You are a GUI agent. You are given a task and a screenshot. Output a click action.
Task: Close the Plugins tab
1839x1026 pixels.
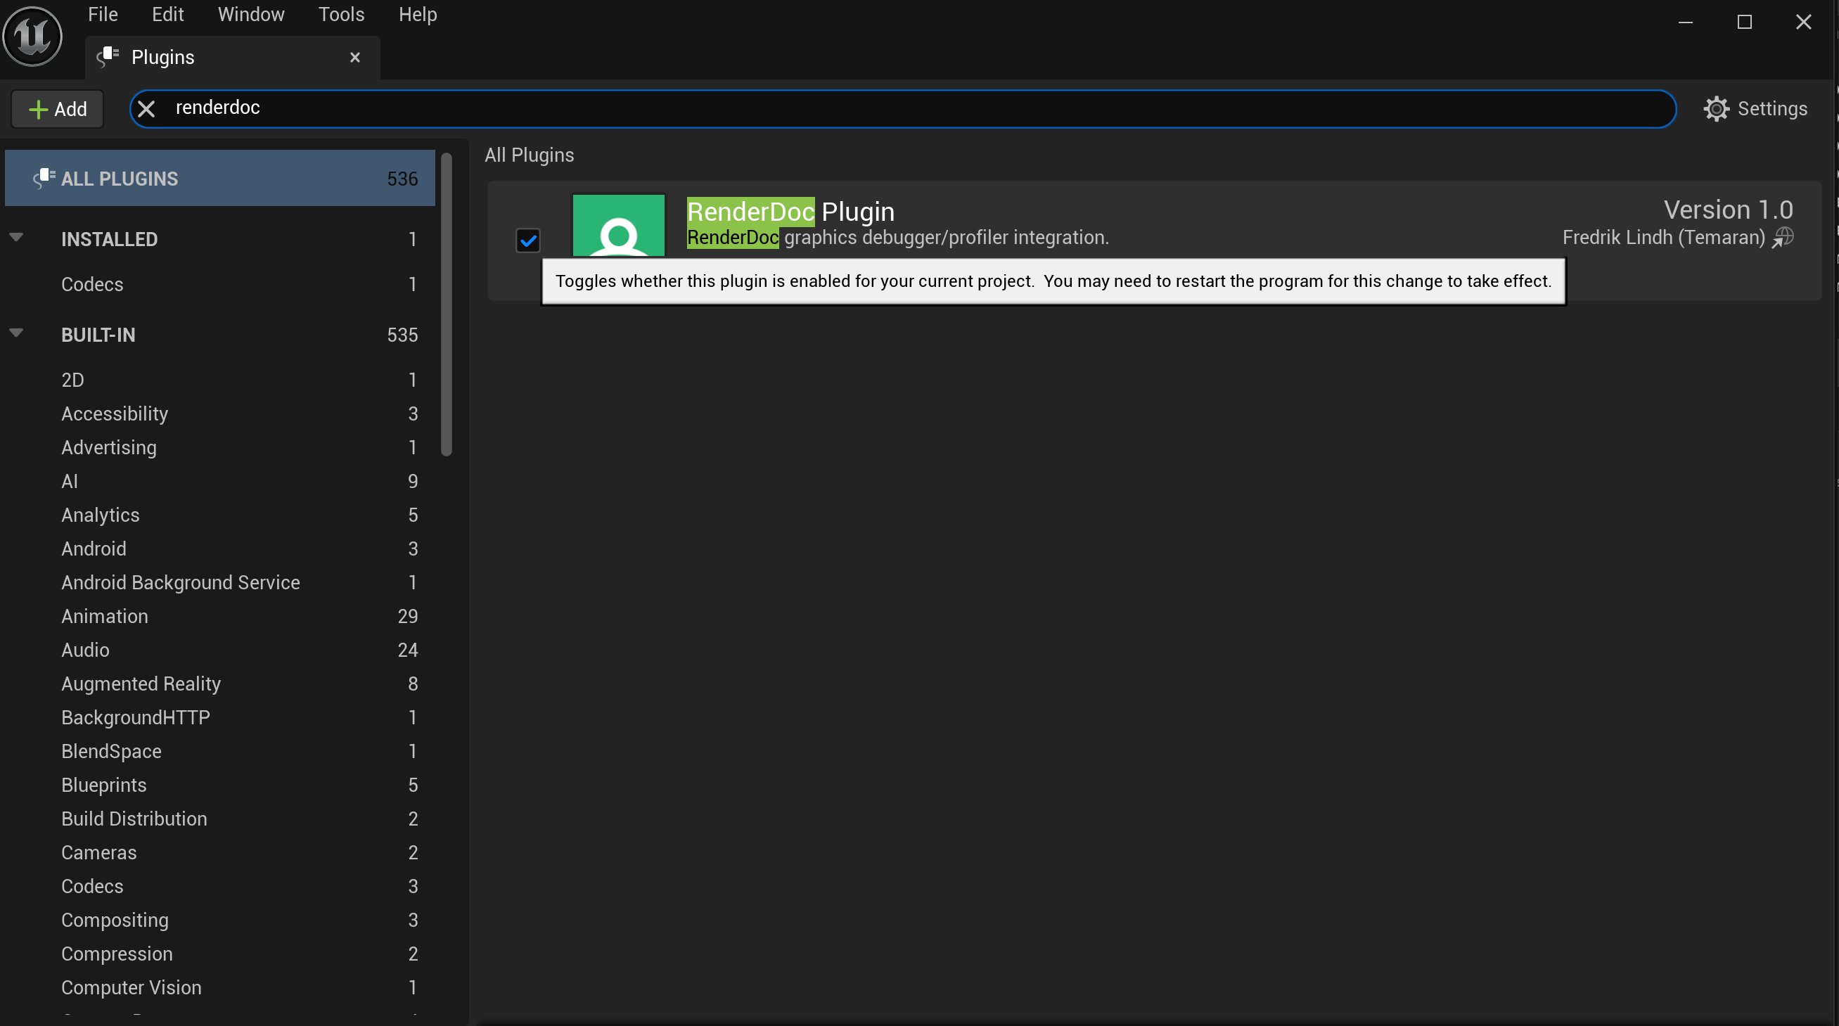355,57
